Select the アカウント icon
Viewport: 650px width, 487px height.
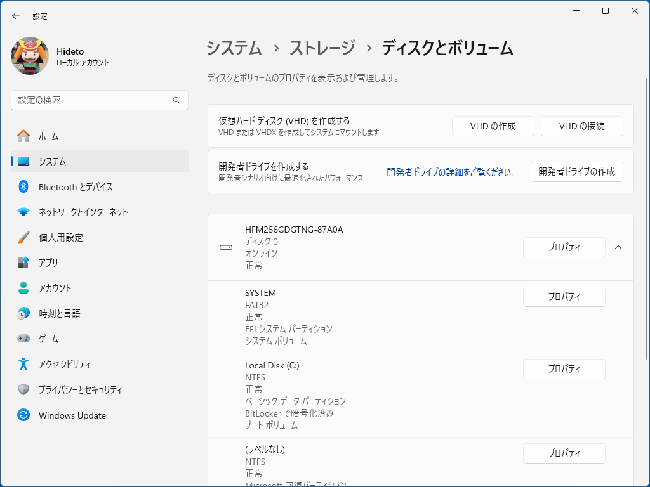(23, 288)
